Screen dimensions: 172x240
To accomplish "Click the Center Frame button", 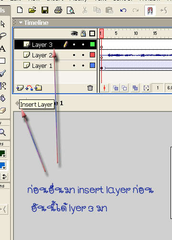I will tap(105, 88).
